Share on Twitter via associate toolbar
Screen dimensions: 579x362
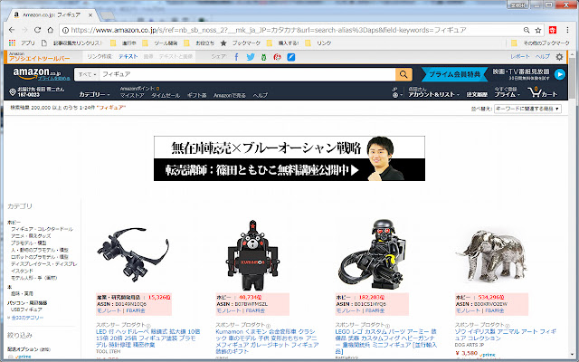coord(251,57)
